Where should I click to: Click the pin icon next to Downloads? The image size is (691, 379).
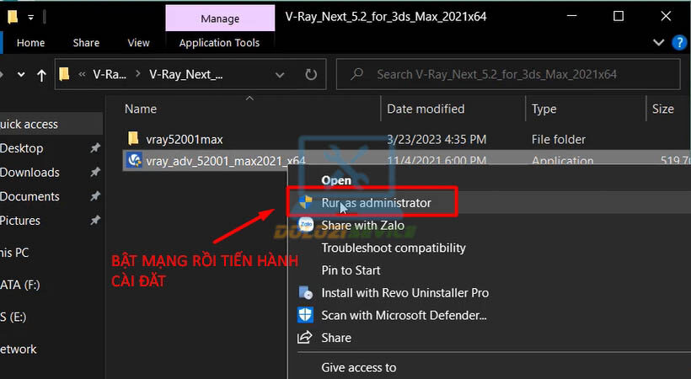[95, 172]
